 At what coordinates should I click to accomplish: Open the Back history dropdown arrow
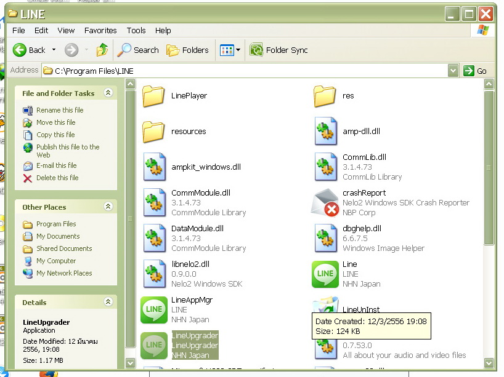point(54,50)
